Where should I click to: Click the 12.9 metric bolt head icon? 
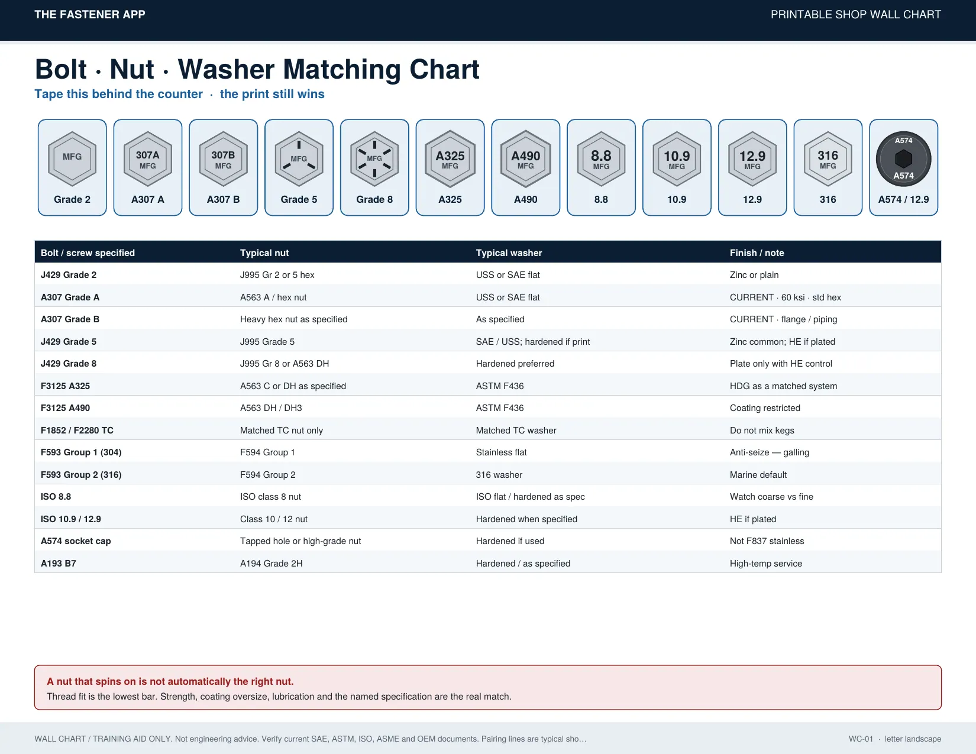coord(752,159)
